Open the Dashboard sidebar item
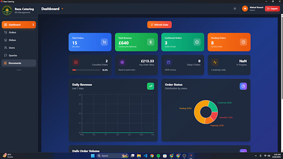The height and width of the screenshot is (159, 283). [x=19, y=25]
